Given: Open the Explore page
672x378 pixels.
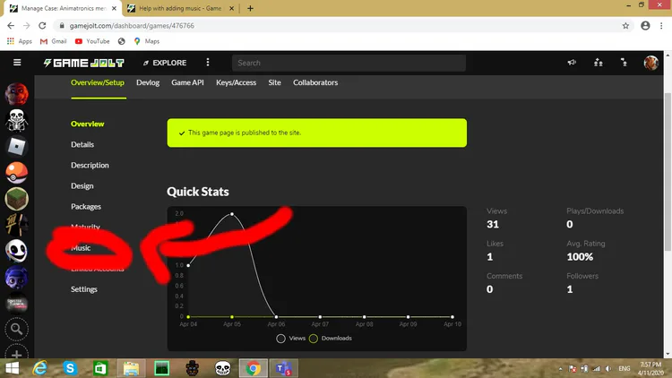Looking at the screenshot, I should coord(165,63).
